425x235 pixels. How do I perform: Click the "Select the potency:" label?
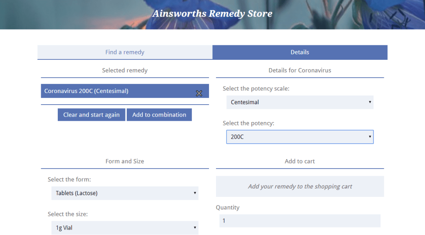pos(248,123)
